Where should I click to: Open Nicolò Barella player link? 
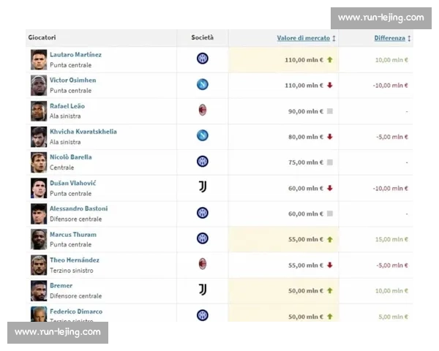coord(70,157)
